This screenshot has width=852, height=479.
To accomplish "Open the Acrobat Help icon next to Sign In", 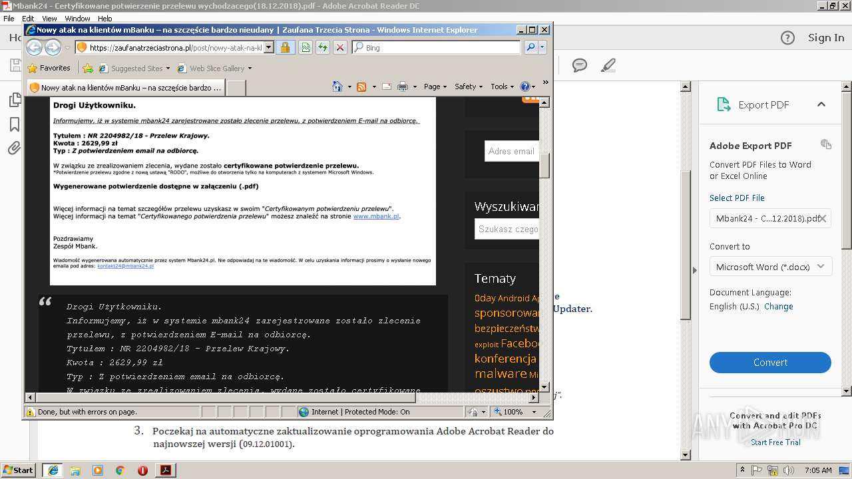I will coord(787,38).
